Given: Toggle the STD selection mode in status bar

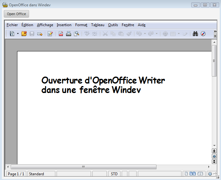Looking at the screenshot, I should 114,174.
